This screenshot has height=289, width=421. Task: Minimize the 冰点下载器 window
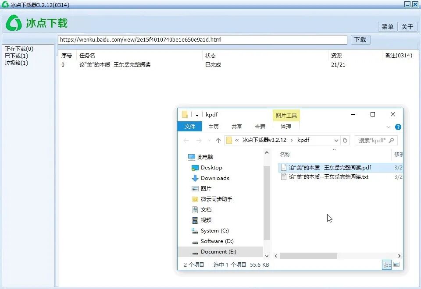[407, 4]
